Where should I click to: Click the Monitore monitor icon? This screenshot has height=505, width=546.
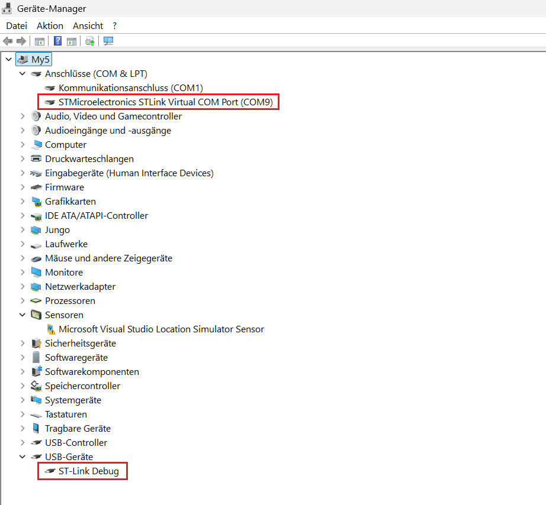36,273
